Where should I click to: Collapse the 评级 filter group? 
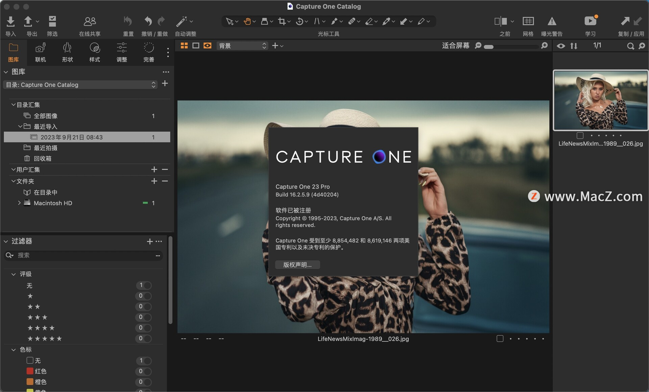[x=14, y=274]
